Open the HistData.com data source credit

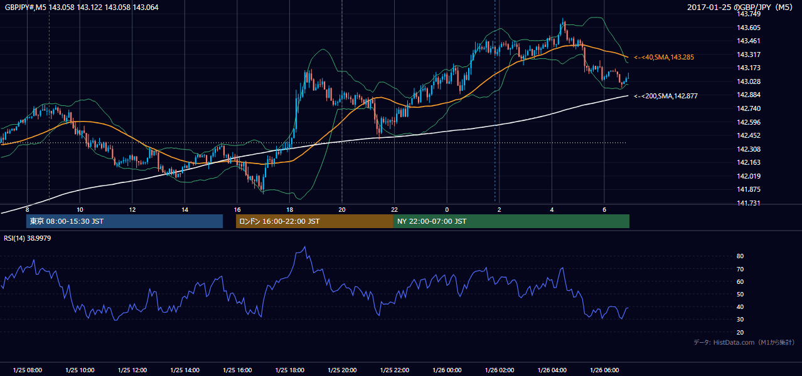[744, 342]
